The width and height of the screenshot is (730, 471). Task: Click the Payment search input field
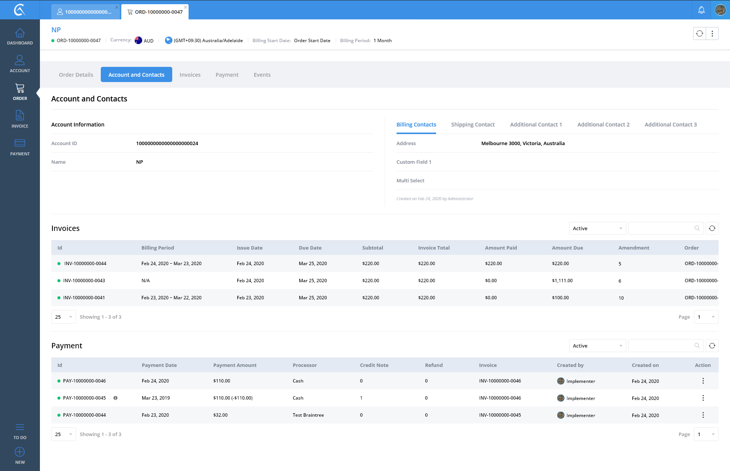[661, 346]
